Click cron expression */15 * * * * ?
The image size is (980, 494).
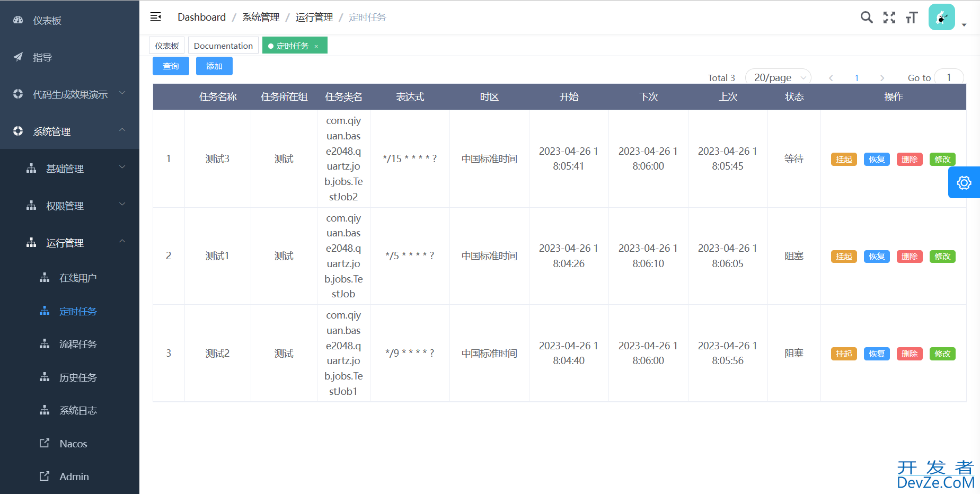pyautogui.click(x=410, y=158)
